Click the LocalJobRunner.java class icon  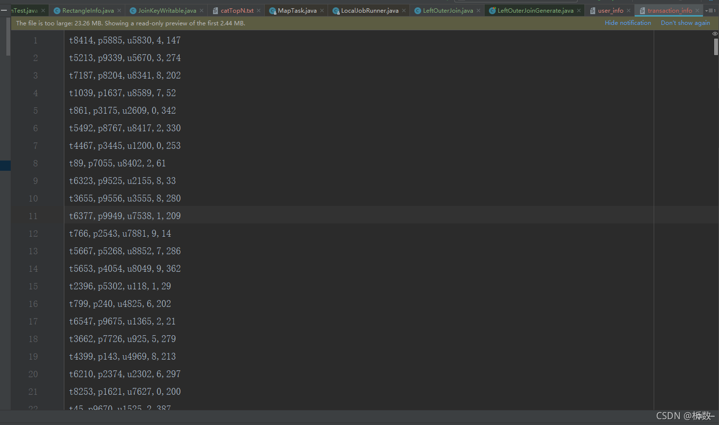[x=336, y=11]
